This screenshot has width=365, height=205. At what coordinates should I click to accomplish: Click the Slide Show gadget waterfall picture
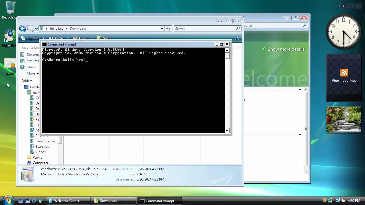point(343,120)
